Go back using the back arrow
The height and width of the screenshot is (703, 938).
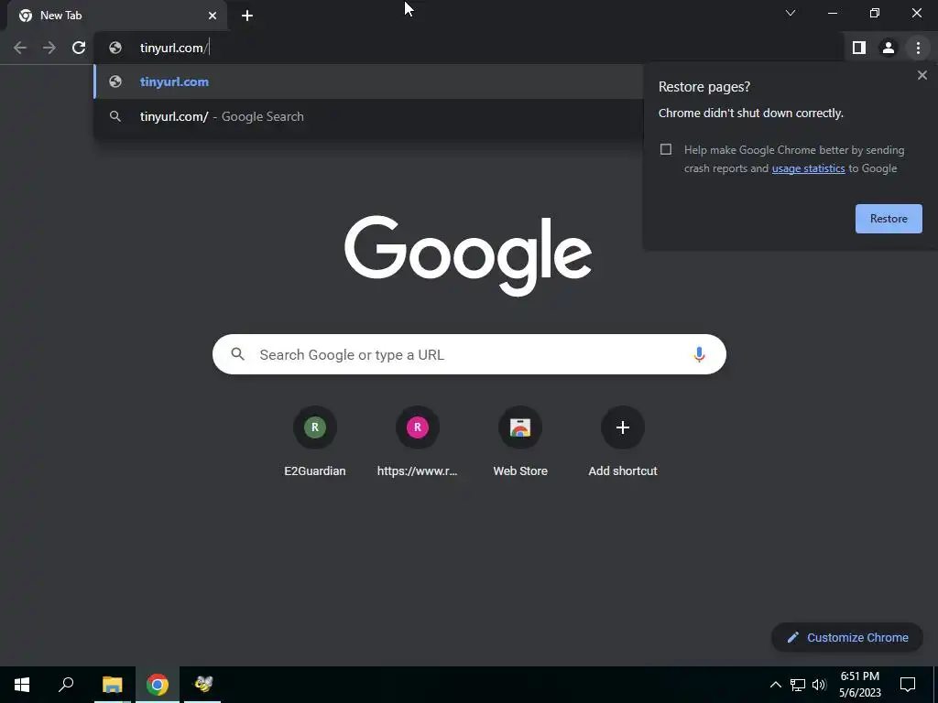click(20, 48)
